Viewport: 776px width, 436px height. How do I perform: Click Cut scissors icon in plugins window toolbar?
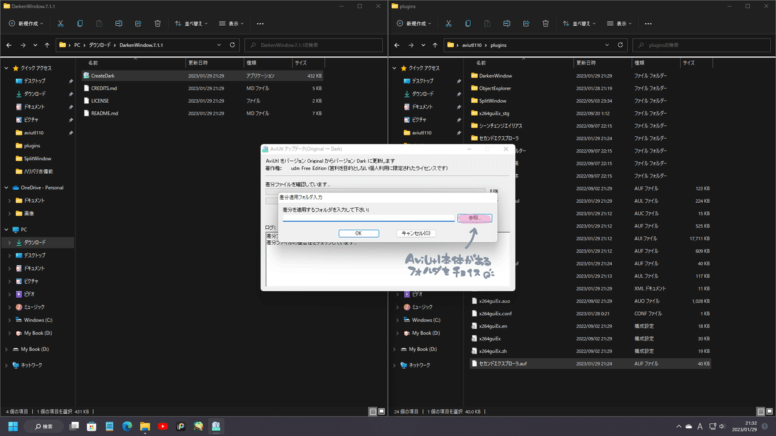click(448, 23)
